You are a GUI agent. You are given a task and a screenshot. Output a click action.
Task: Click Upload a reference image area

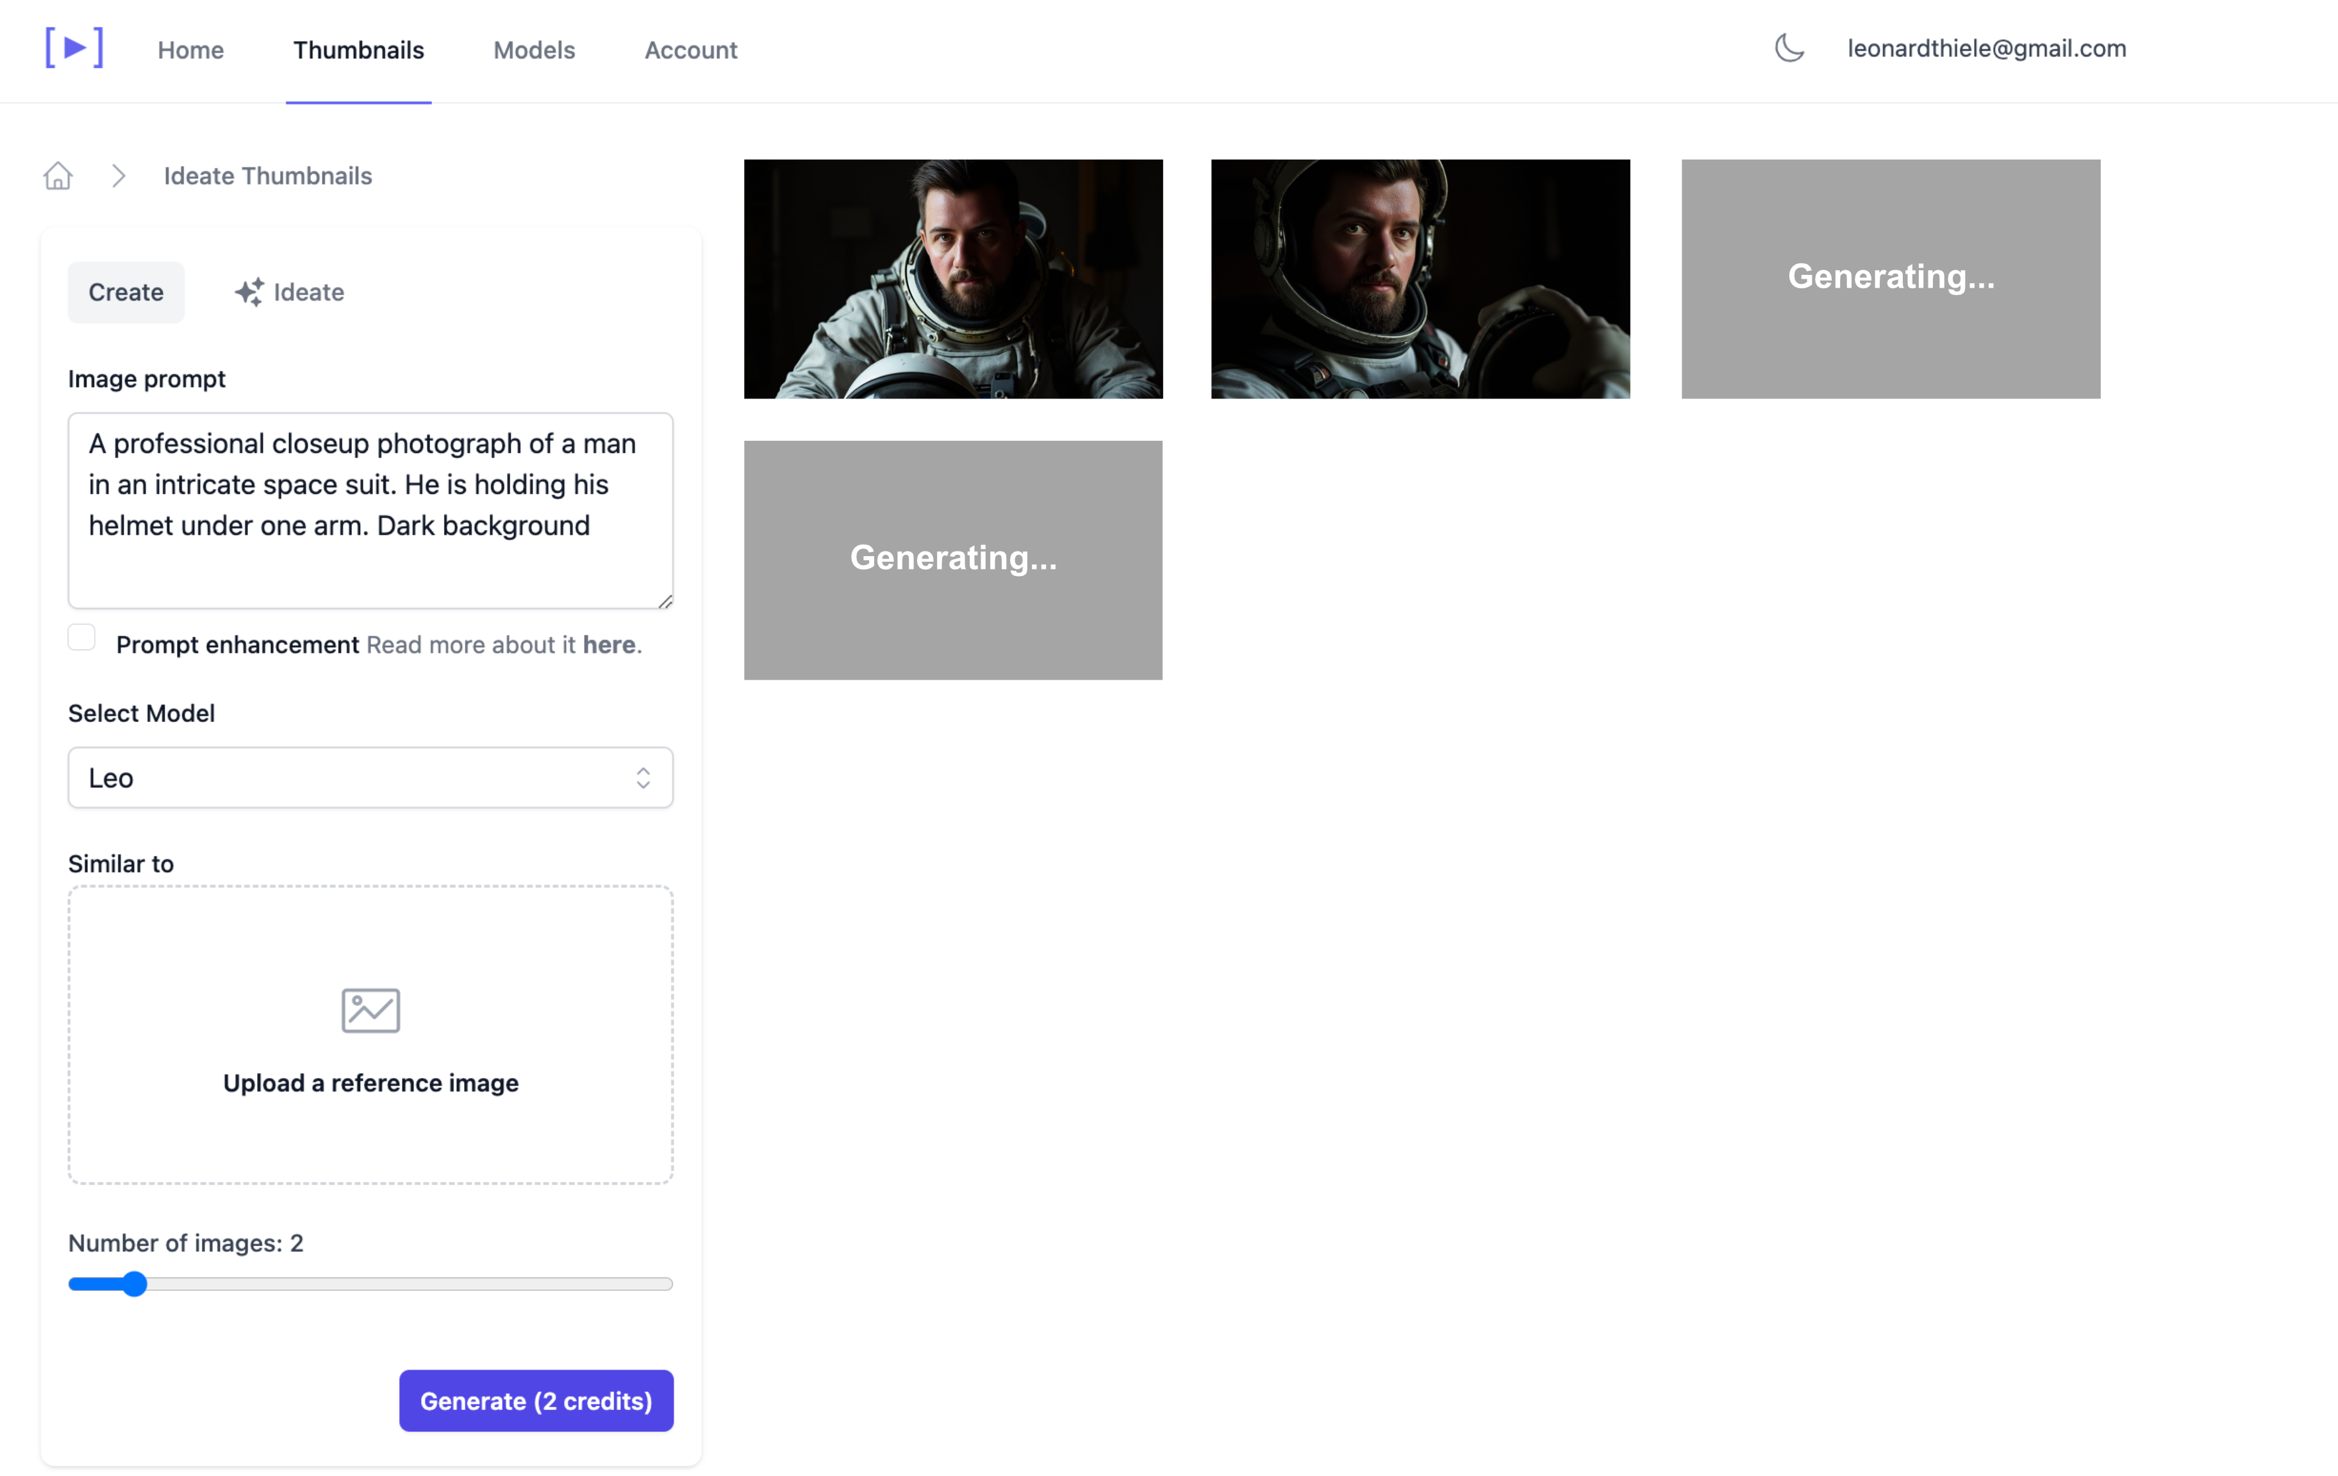(x=371, y=1035)
